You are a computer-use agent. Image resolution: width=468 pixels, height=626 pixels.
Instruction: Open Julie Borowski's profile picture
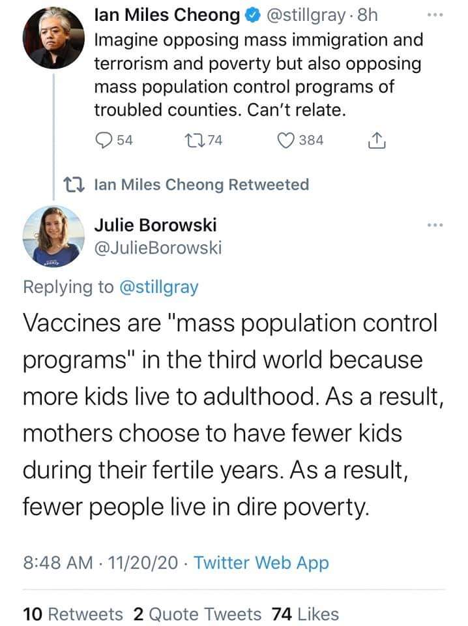(53, 236)
